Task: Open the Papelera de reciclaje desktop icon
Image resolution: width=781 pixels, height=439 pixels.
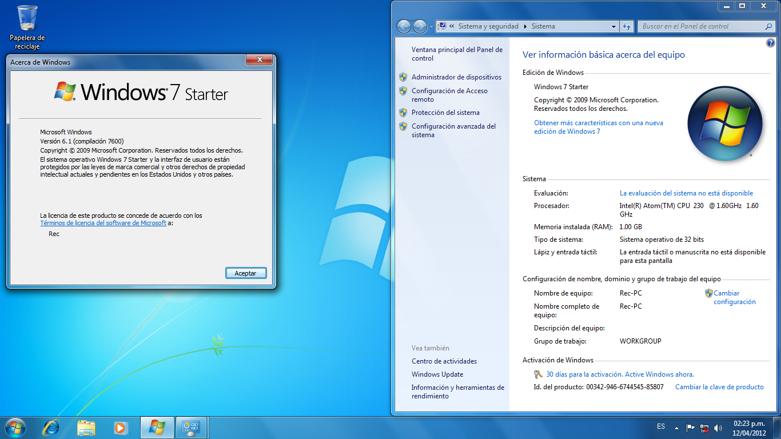Action: 27,27
